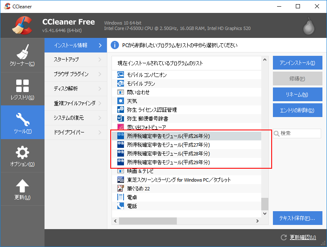Open the オプション gear section
Image resolution: width=327 pixels, height=247 pixels.
click(22, 155)
